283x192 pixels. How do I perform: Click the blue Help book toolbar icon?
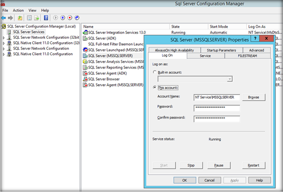pyautogui.click(x=46, y=18)
